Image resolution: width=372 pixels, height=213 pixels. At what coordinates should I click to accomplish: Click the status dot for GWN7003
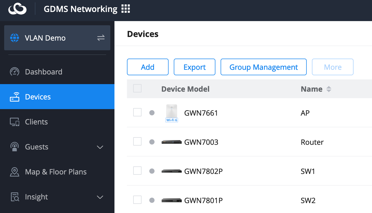[x=152, y=142]
